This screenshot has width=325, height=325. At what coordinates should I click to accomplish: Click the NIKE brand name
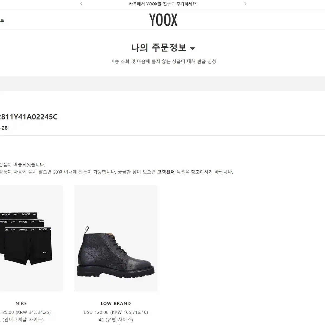point(21,304)
